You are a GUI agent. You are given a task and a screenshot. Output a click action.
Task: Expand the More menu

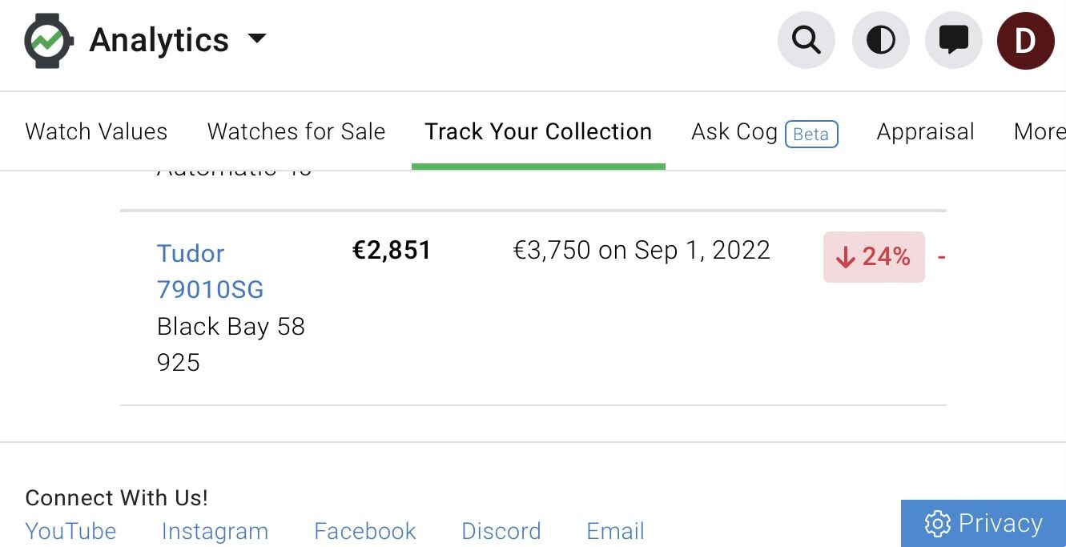click(x=1039, y=131)
